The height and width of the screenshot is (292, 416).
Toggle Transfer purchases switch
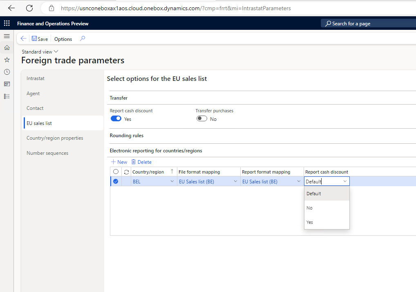pyautogui.click(x=201, y=118)
